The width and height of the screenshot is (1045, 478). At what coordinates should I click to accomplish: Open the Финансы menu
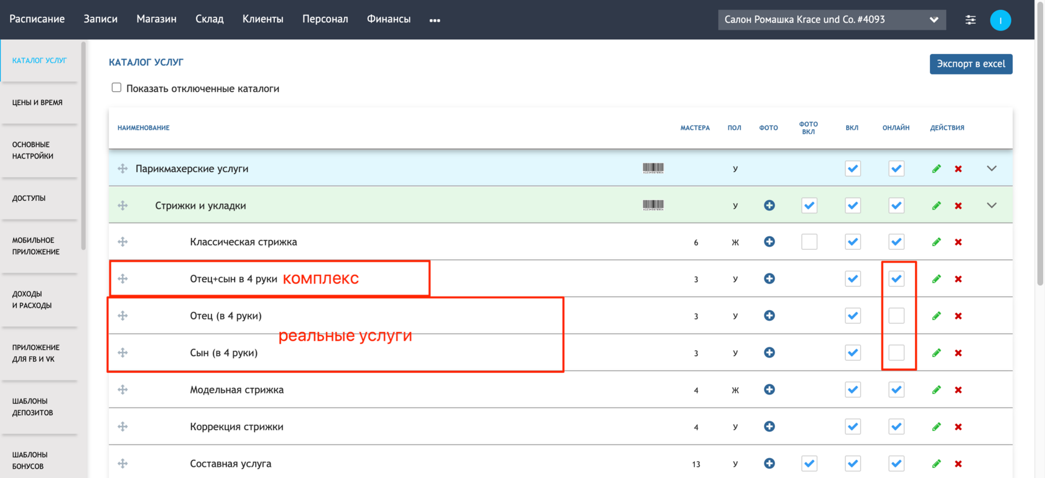point(389,19)
